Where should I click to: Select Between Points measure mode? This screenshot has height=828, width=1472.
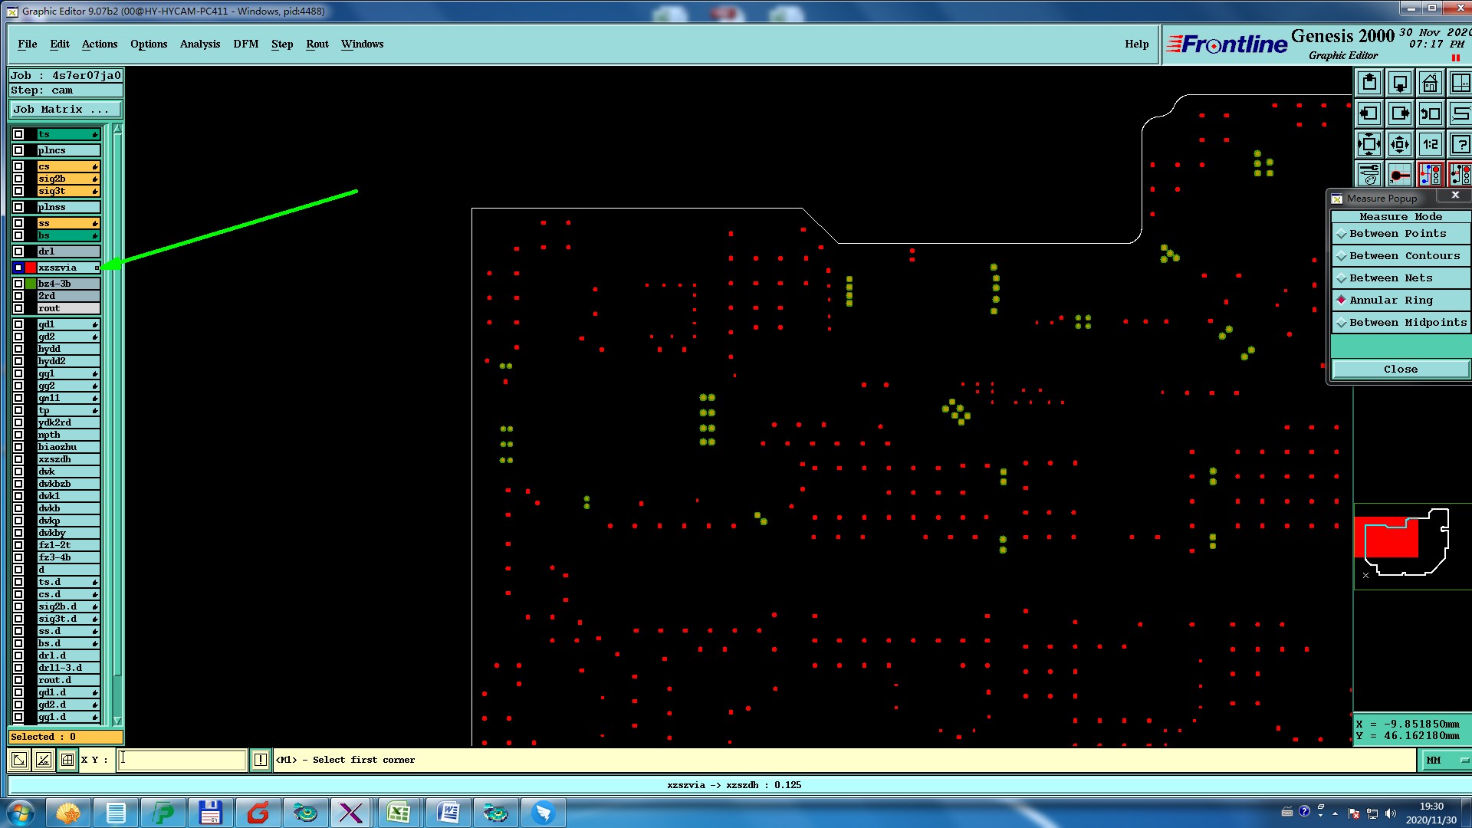(x=1401, y=234)
